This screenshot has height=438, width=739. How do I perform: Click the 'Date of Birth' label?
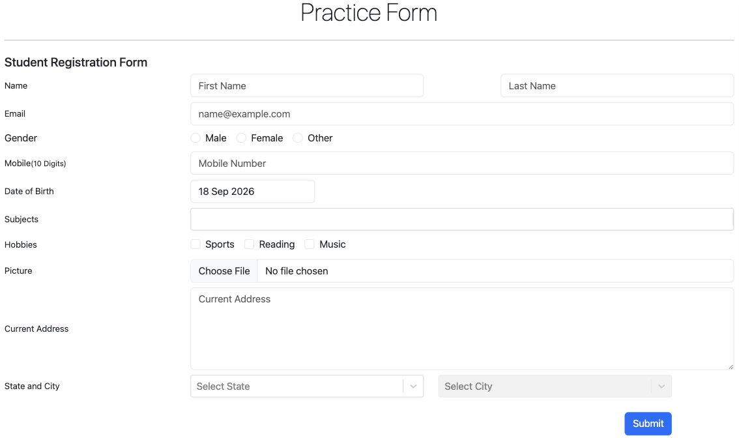(29, 191)
